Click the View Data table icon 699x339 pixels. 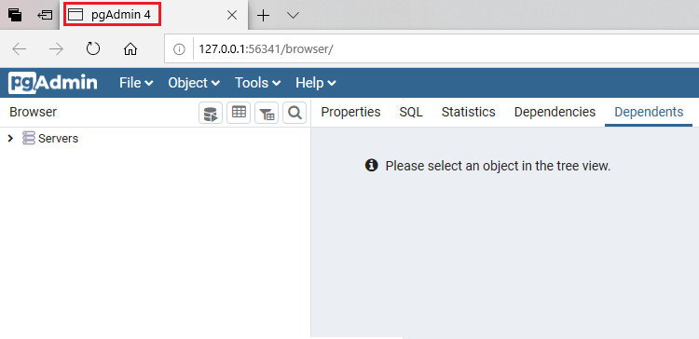[x=239, y=113]
